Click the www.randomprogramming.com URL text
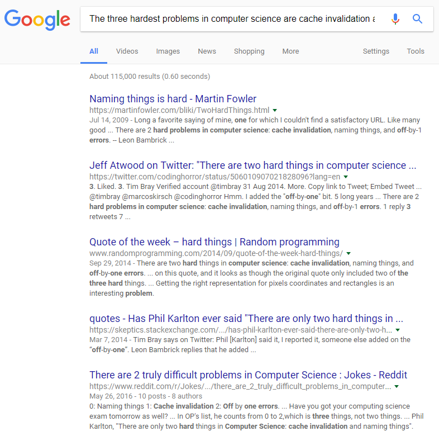This screenshot has width=439, height=436. click(216, 253)
